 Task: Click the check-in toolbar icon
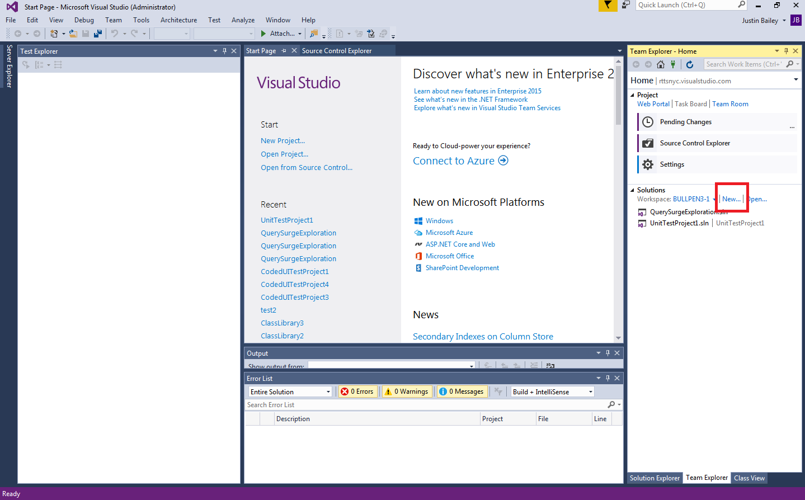371,34
